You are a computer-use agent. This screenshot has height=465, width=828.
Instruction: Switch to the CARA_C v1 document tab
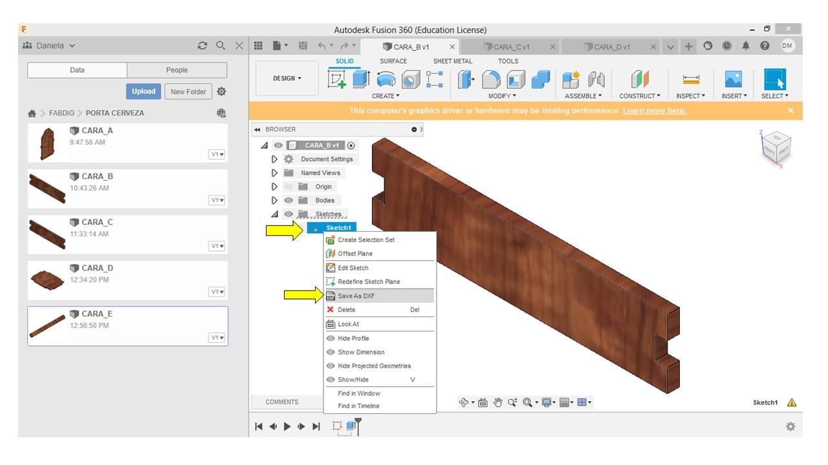[512, 46]
